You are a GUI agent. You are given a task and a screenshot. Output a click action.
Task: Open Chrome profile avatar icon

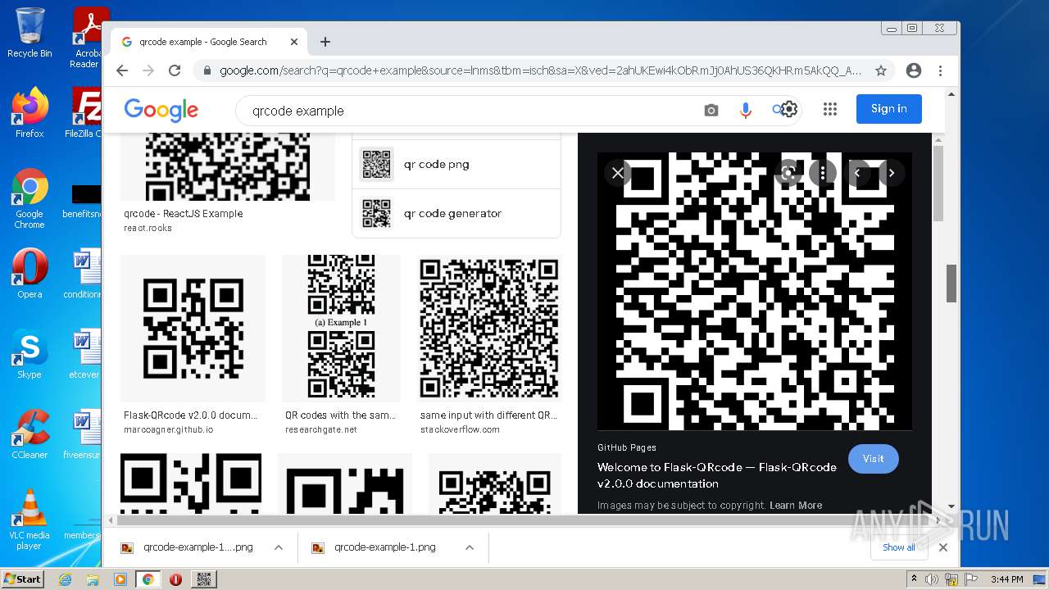click(x=914, y=70)
